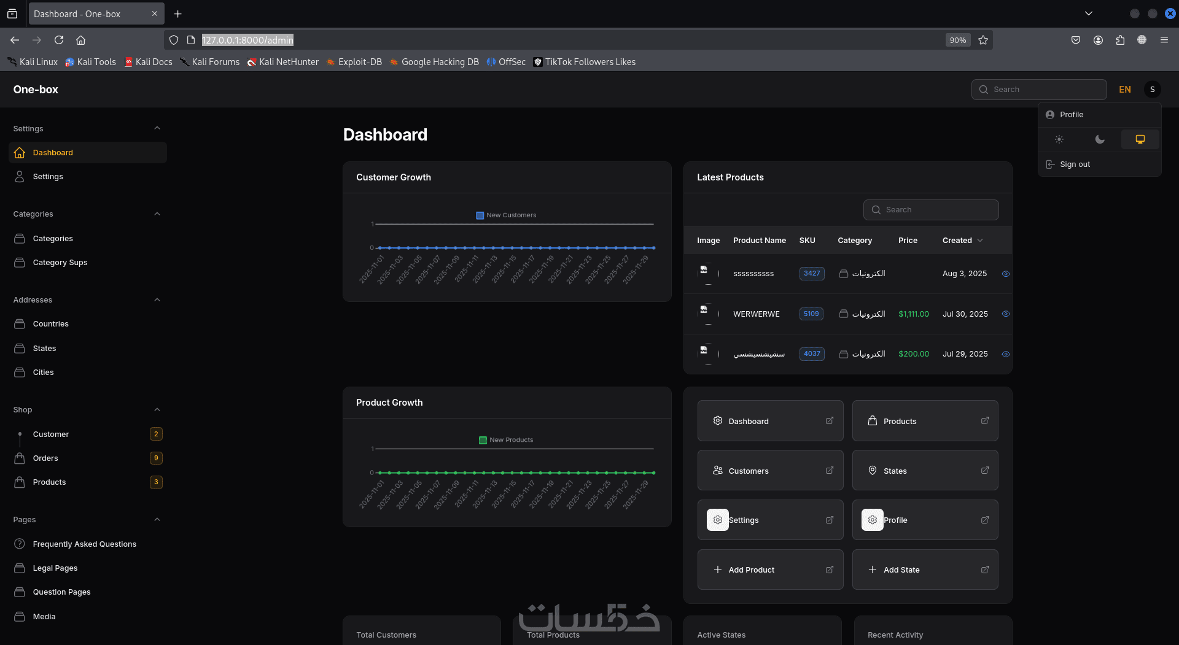Open Profile from the user menu
The width and height of the screenshot is (1179, 645).
(1099, 115)
